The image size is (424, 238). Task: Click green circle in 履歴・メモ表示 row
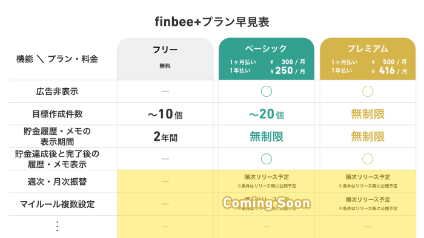(267, 159)
